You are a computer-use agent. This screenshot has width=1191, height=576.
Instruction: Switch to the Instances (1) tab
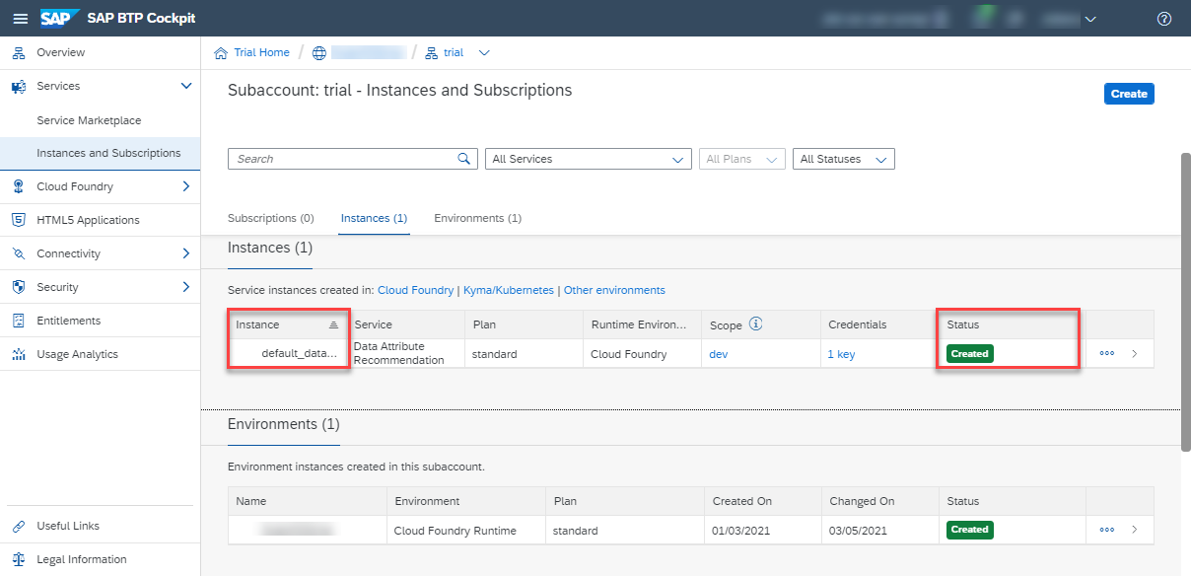click(374, 218)
